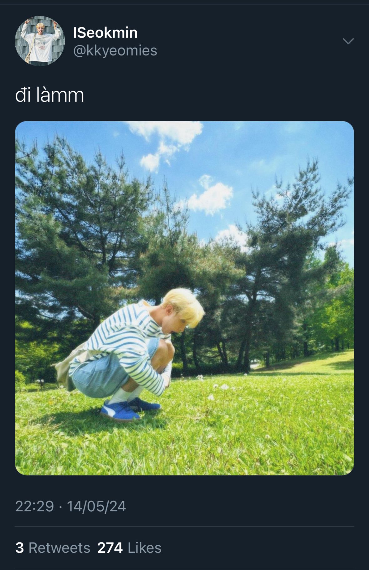The height and width of the screenshot is (570, 369).
Task: View the 3 Retweets list
Action: click(x=53, y=548)
